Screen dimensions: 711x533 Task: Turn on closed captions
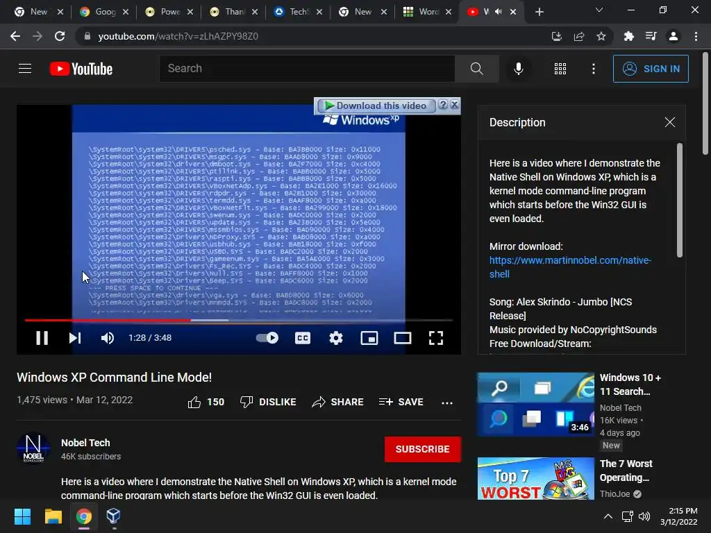[x=303, y=338]
